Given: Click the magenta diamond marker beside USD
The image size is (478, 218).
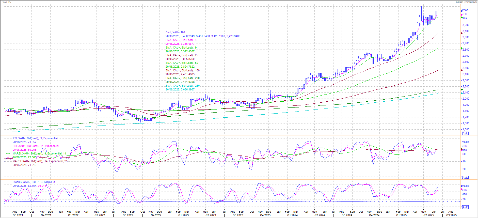Looking at the screenshot, I should click(x=462, y=15).
